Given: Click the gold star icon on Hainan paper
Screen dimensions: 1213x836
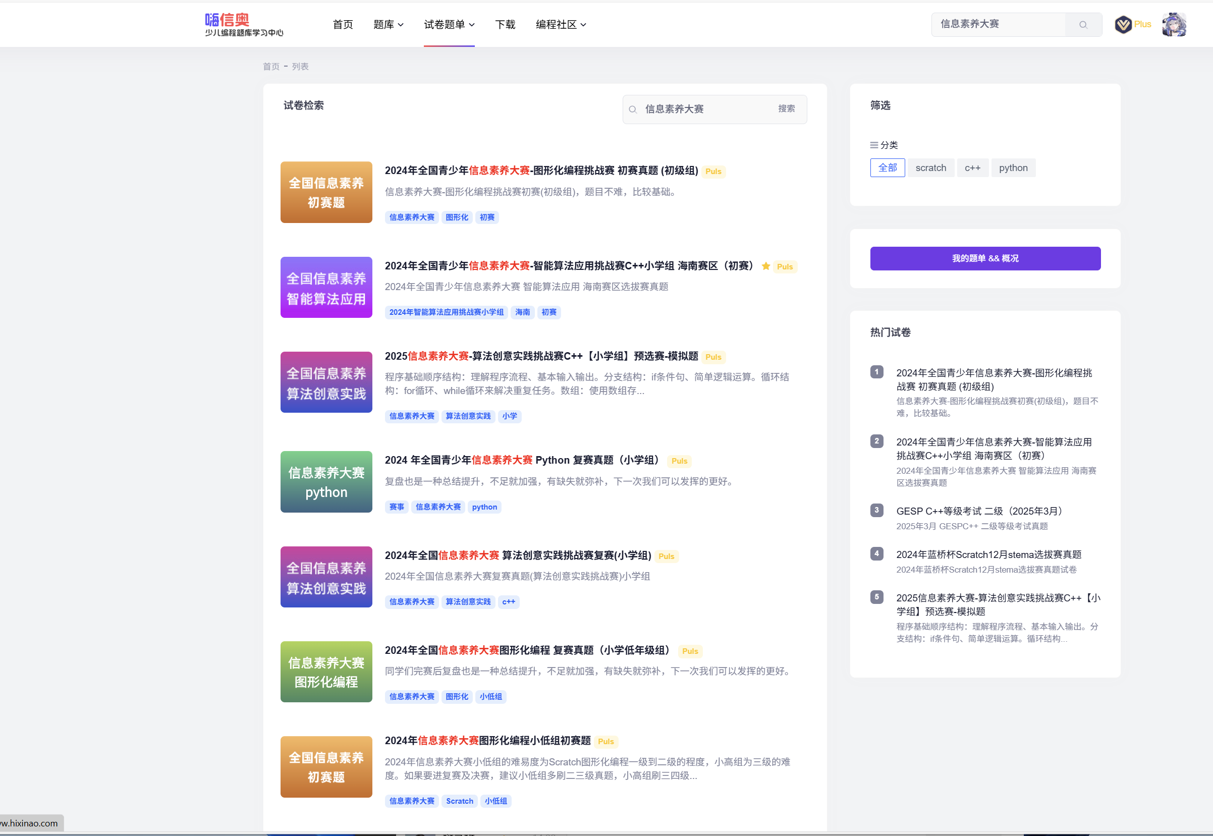Looking at the screenshot, I should pos(766,266).
